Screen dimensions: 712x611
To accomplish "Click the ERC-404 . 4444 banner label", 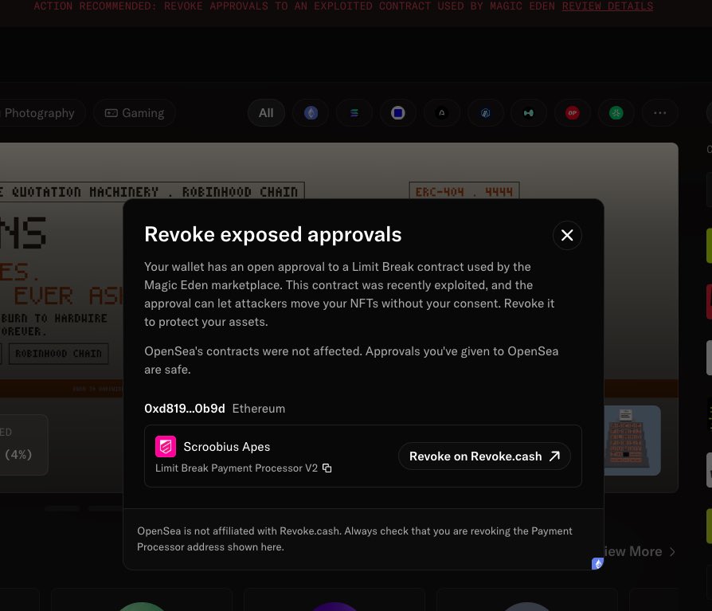I will tap(464, 192).
